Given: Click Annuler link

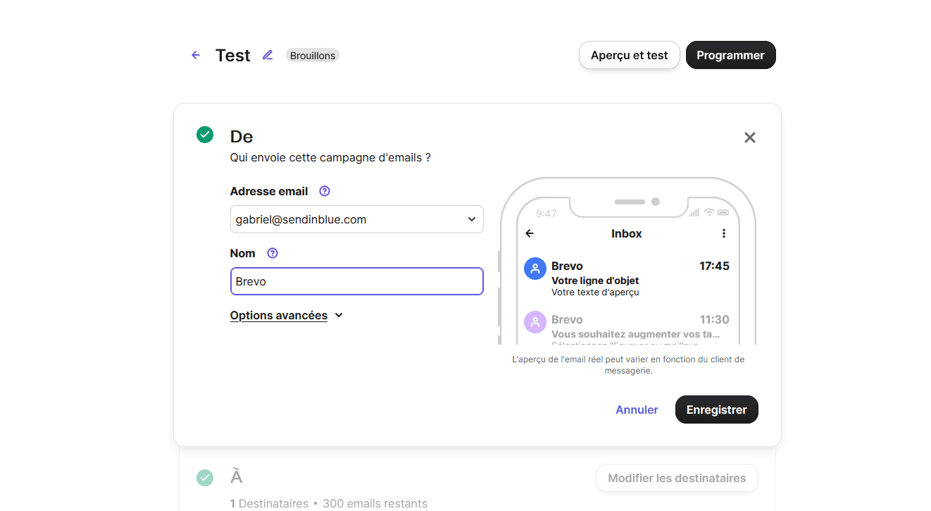Looking at the screenshot, I should 637,410.
